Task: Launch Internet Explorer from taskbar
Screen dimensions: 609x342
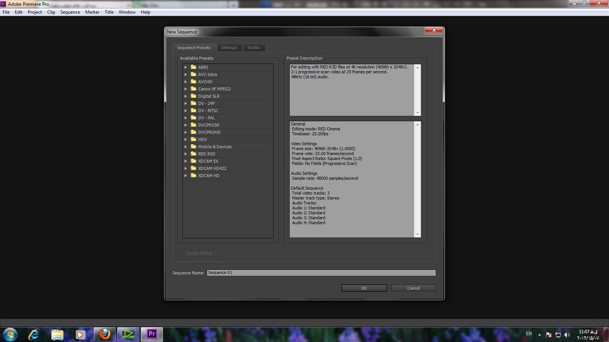Action: [x=34, y=334]
